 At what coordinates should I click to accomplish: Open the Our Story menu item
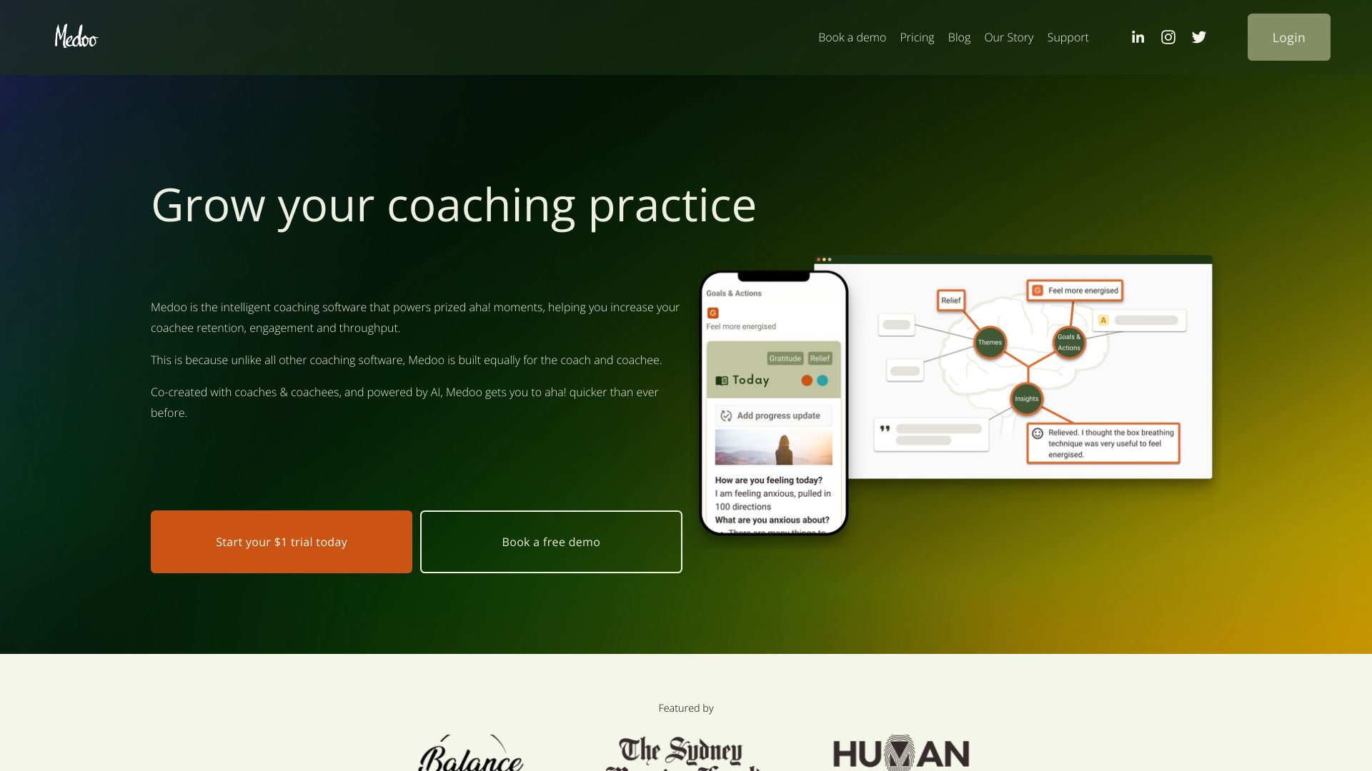click(1008, 36)
